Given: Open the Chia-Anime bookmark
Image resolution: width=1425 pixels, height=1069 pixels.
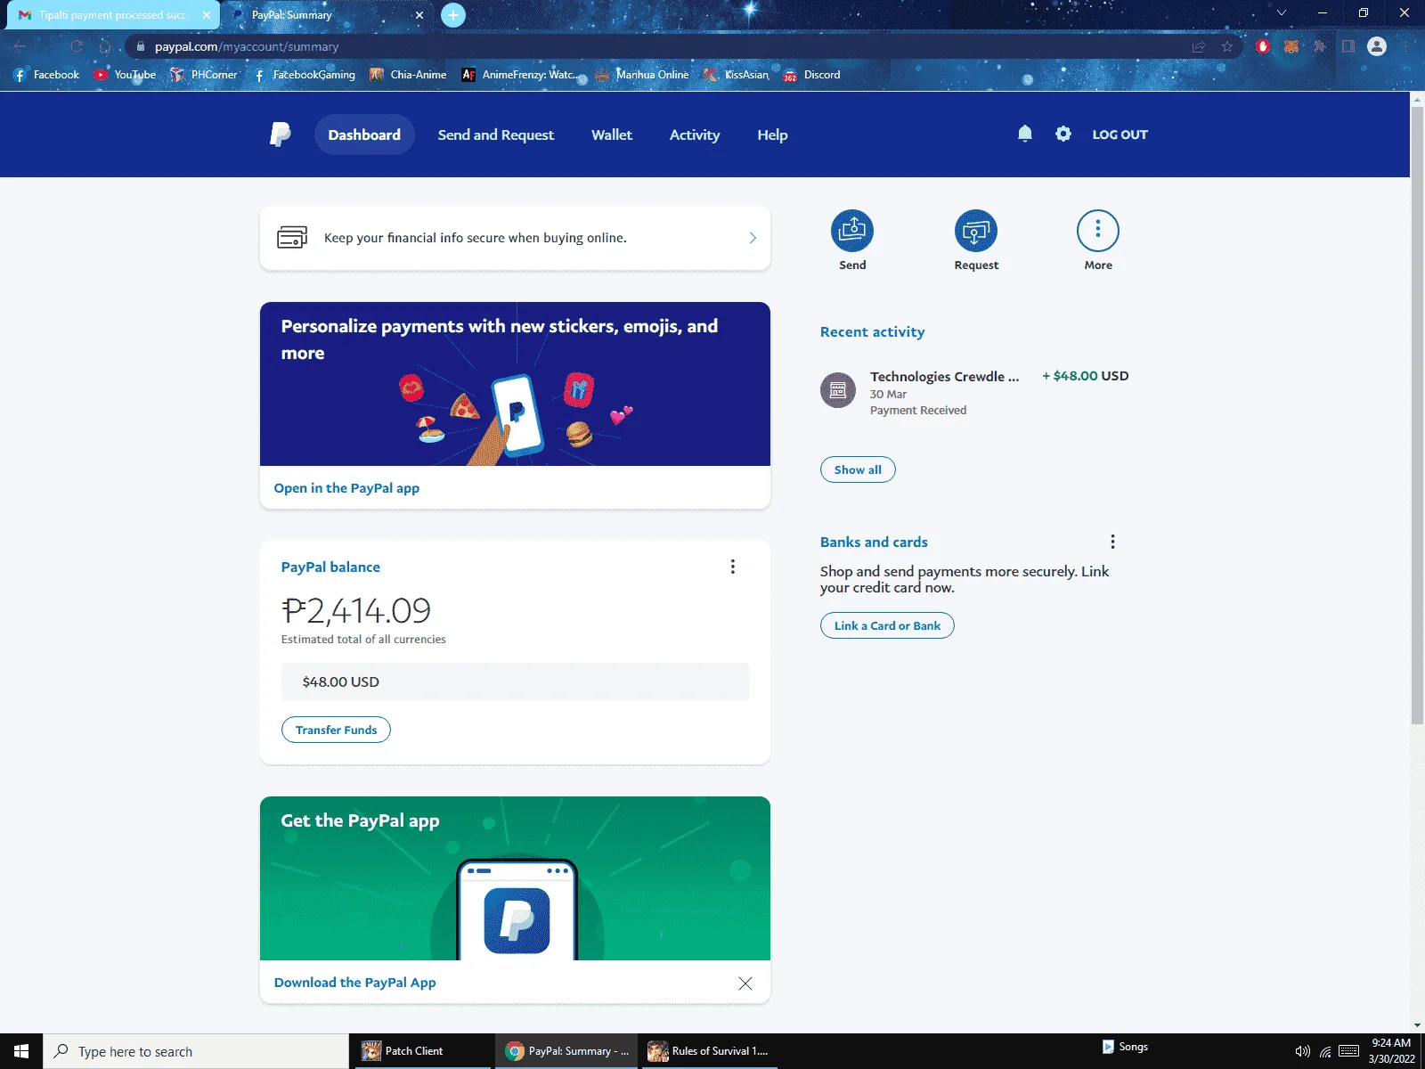Looking at the screenshot, I should tap(408, 75).
